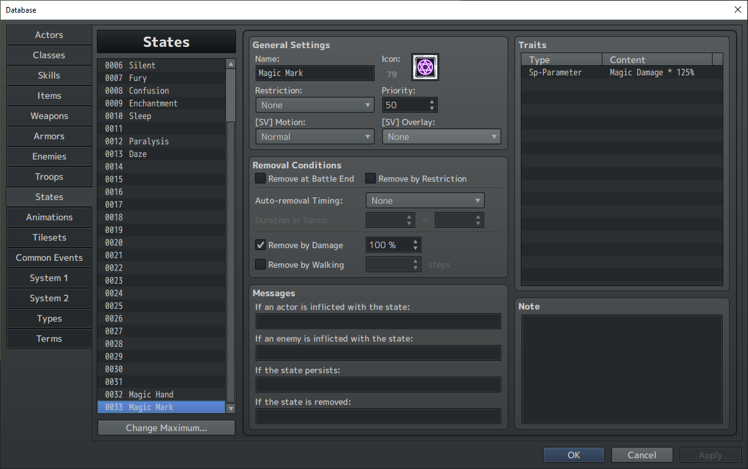Select state 0033 Magic Mark
The width and height of the screenshot is (748, 469).
[161, 407]
